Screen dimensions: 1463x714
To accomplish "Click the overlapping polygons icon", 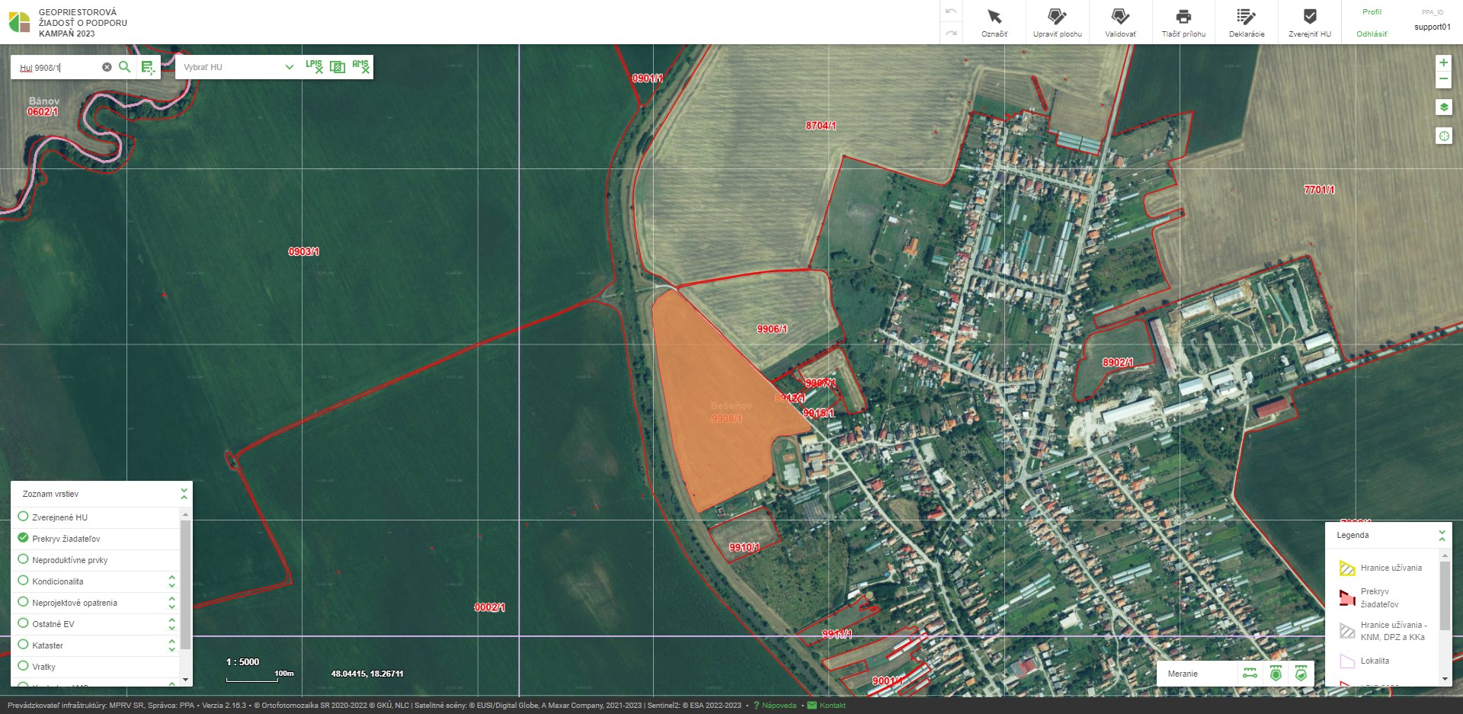I will point(338,67).
